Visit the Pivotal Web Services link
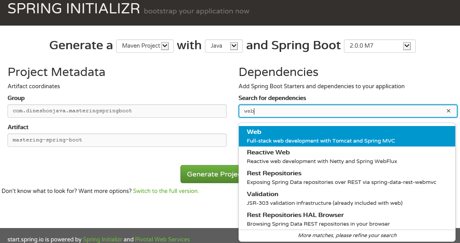The width and height of the screenshot is (460, 243). click(162, 239)
